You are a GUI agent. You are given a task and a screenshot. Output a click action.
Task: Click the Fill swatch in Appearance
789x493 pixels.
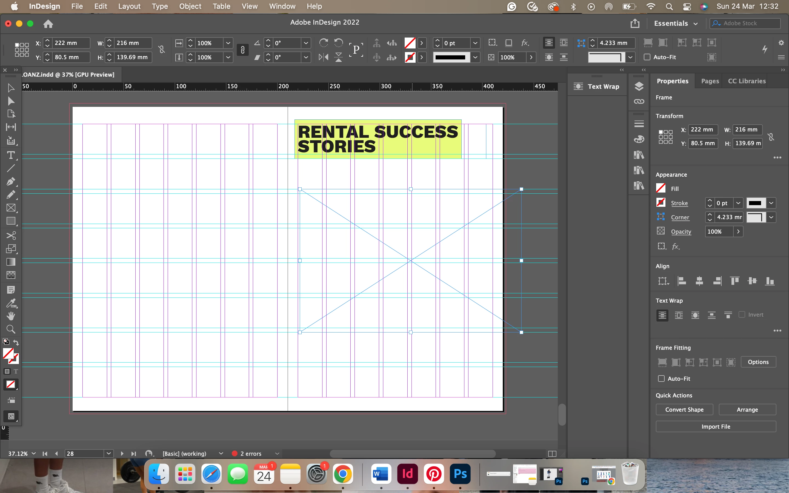coord(661,188)
